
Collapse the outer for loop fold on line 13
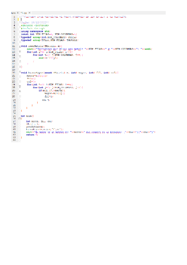pos(20,52)
